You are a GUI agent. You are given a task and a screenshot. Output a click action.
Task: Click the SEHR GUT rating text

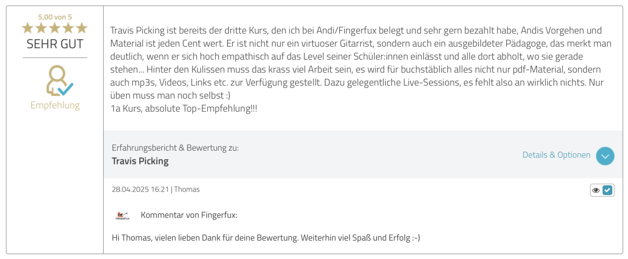pos(55,44)
